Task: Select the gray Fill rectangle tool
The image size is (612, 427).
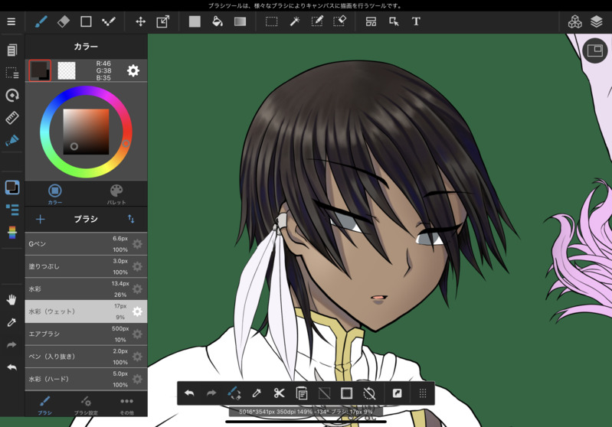Action: (x=195, y=21)
